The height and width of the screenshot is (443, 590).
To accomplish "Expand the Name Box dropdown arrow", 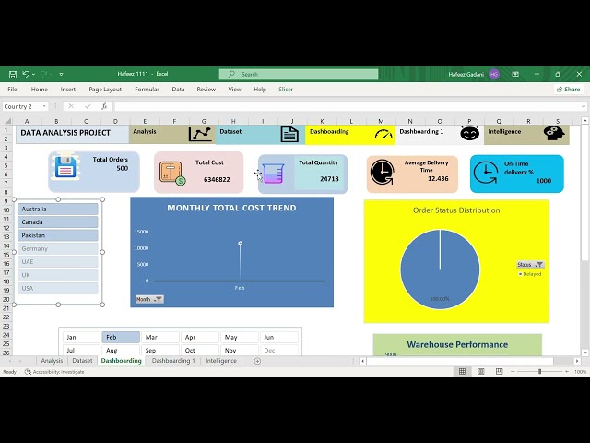I will [44, 107].
